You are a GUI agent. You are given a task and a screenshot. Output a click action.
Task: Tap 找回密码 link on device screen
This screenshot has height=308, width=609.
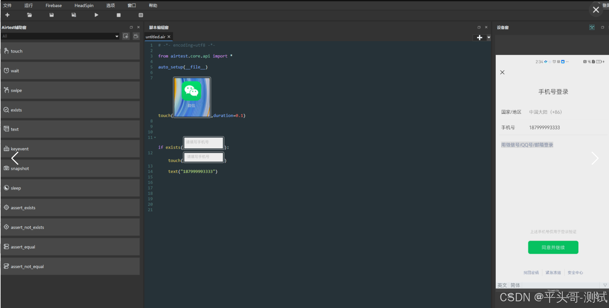click(531, 273)
